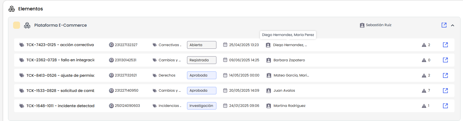Open external link for TCK-2362-0728
Viewport: 463px width, 121px height.
[445, 60]
